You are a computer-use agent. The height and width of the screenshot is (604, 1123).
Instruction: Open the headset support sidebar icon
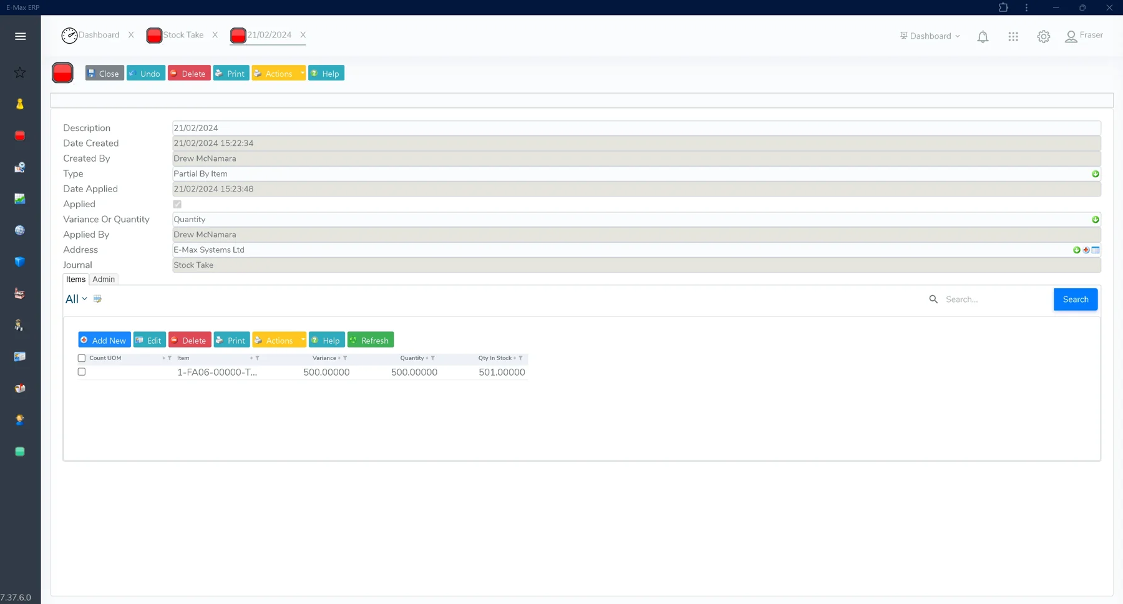point(20,420)
